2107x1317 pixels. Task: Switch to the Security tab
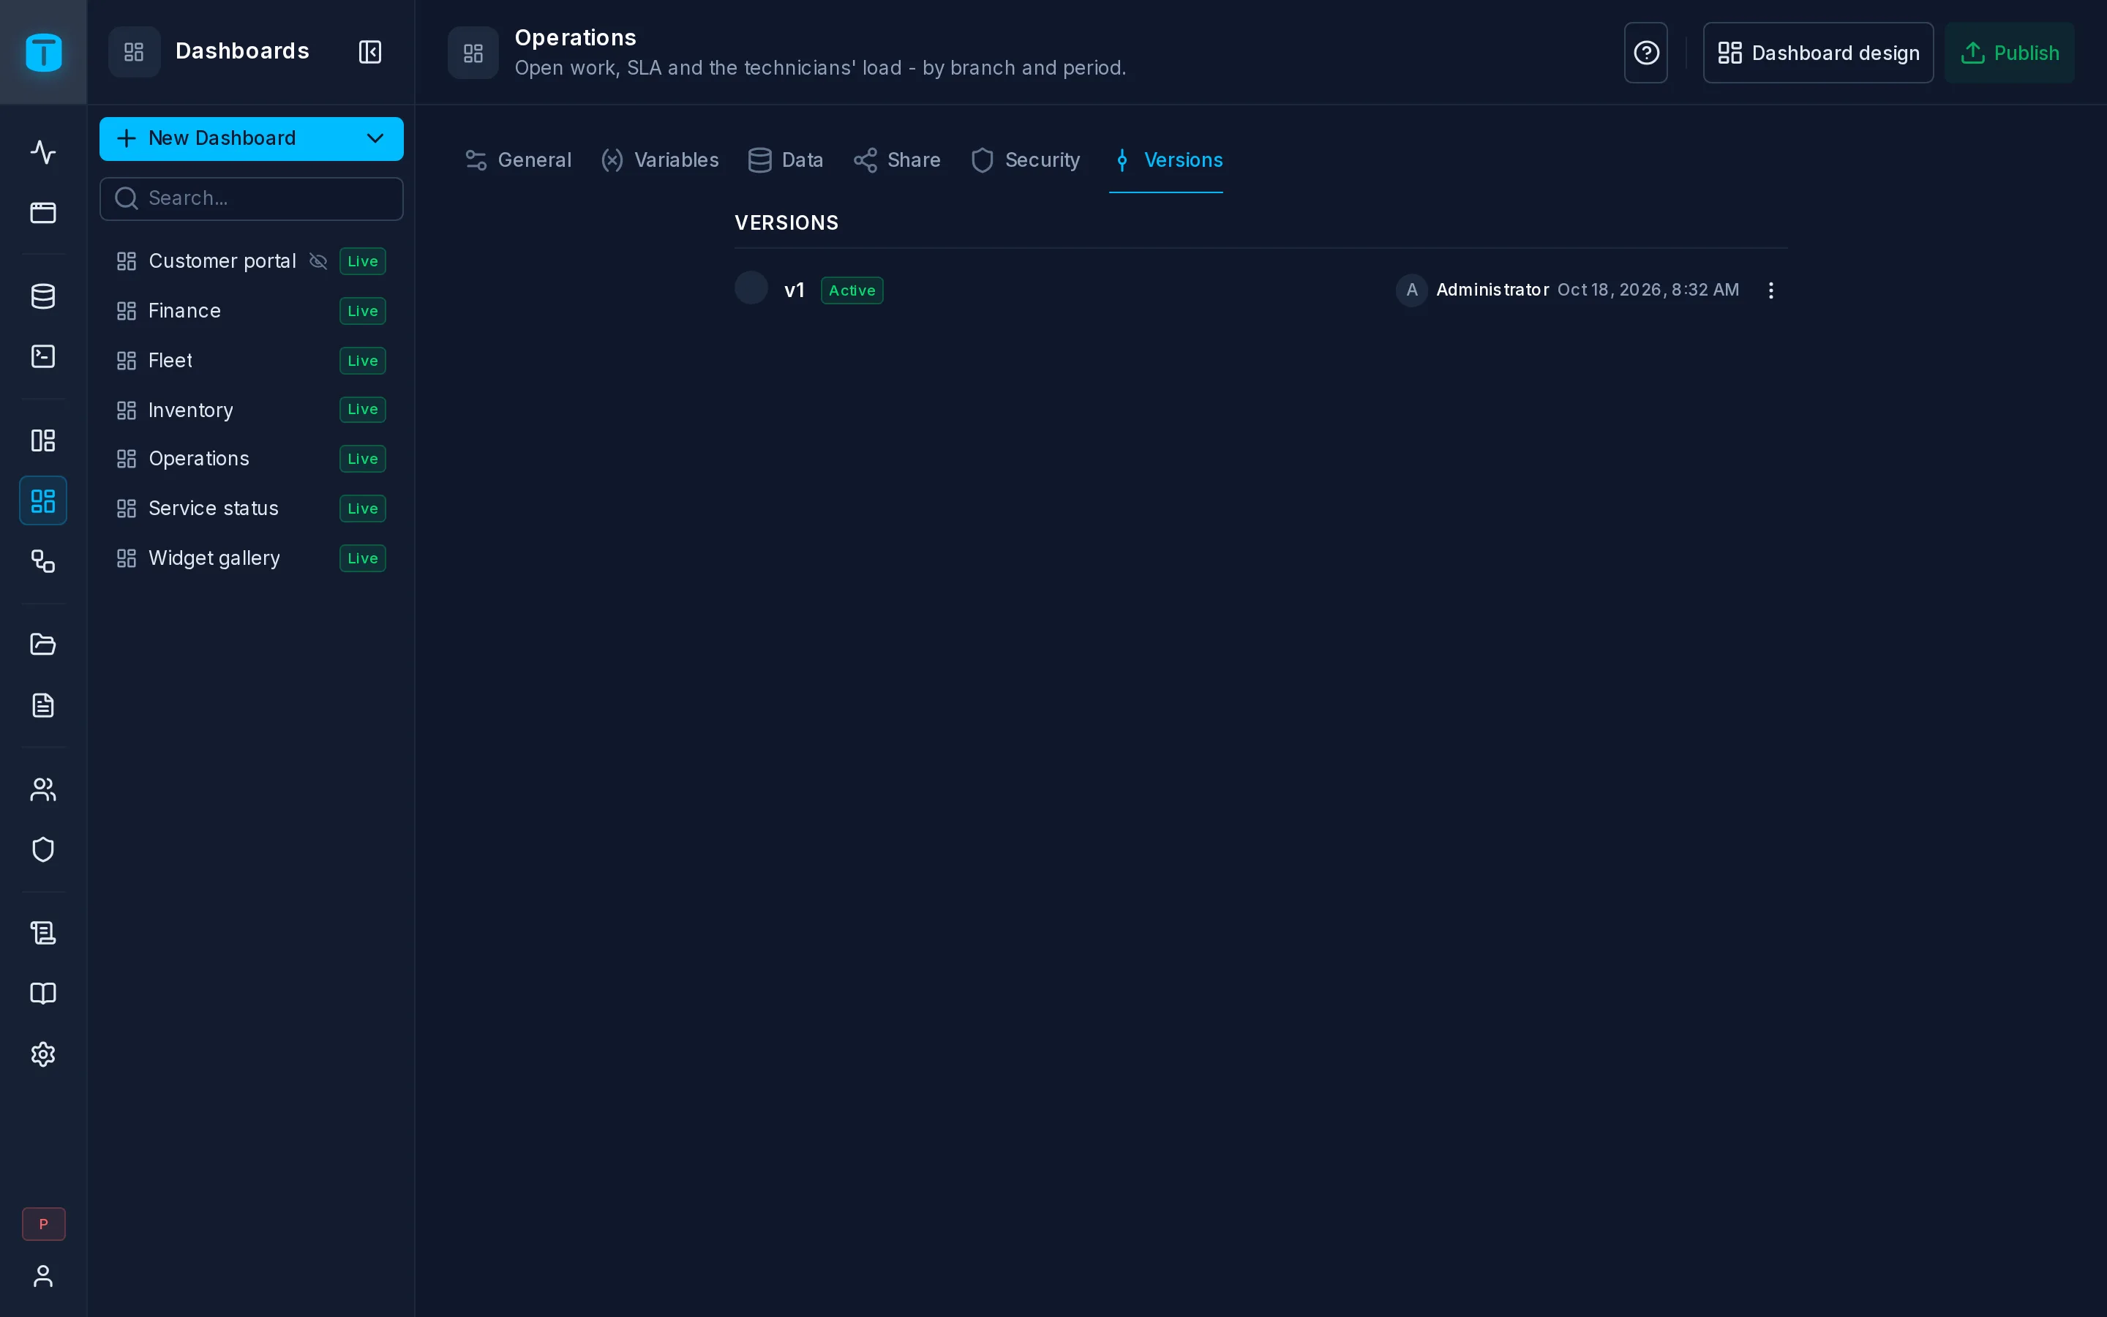pos(1026,160)
